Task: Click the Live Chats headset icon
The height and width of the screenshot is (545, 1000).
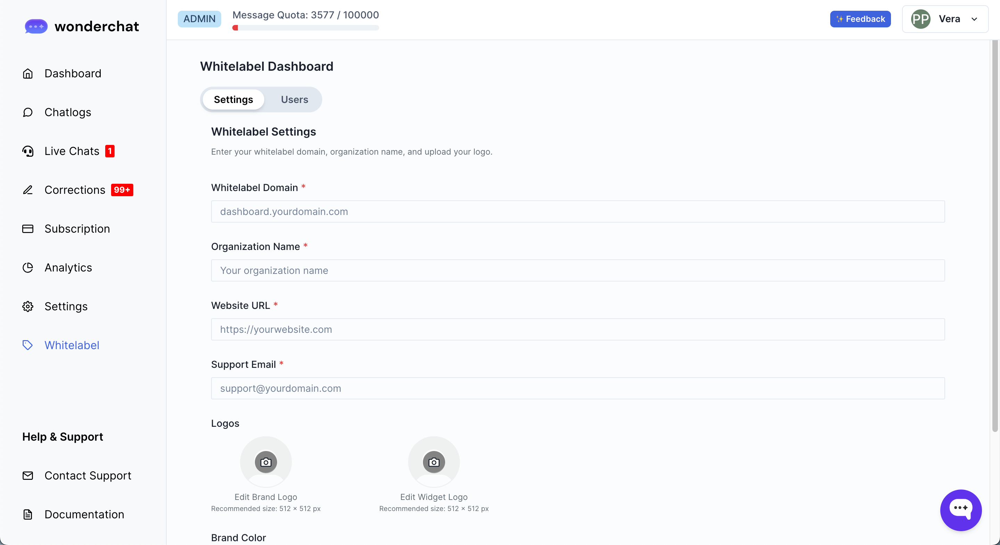Action: tap(27, 151)
